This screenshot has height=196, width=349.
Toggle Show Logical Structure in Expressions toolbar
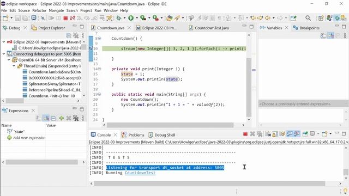[x=46, y=118]
